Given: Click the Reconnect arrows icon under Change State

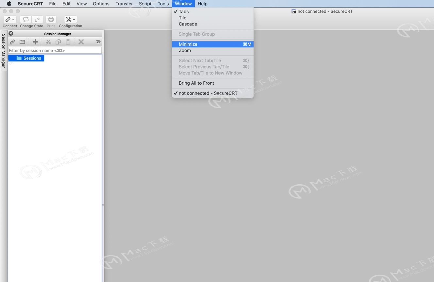Looking at the screenshot, I should (x=26, y=20).
